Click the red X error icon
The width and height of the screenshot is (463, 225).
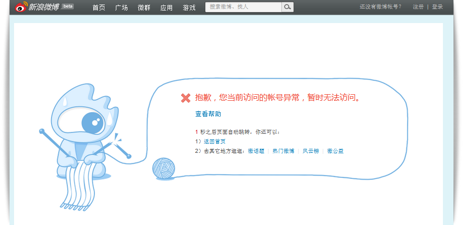pyautogui.click(x=186, y=98)
